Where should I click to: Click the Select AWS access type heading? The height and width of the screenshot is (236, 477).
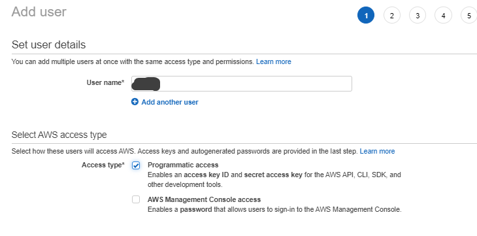[x=59, y=135]
